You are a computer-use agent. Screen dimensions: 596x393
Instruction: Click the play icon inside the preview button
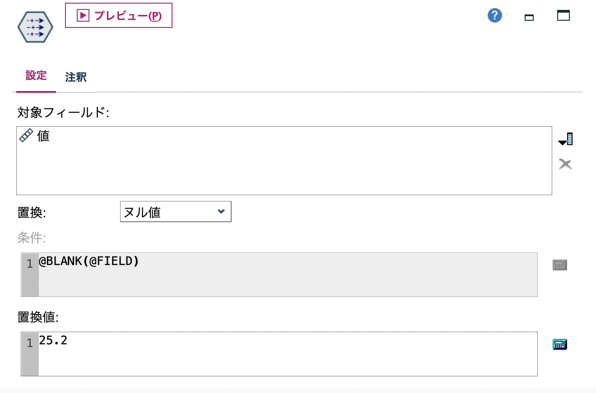tap(83, 15)
